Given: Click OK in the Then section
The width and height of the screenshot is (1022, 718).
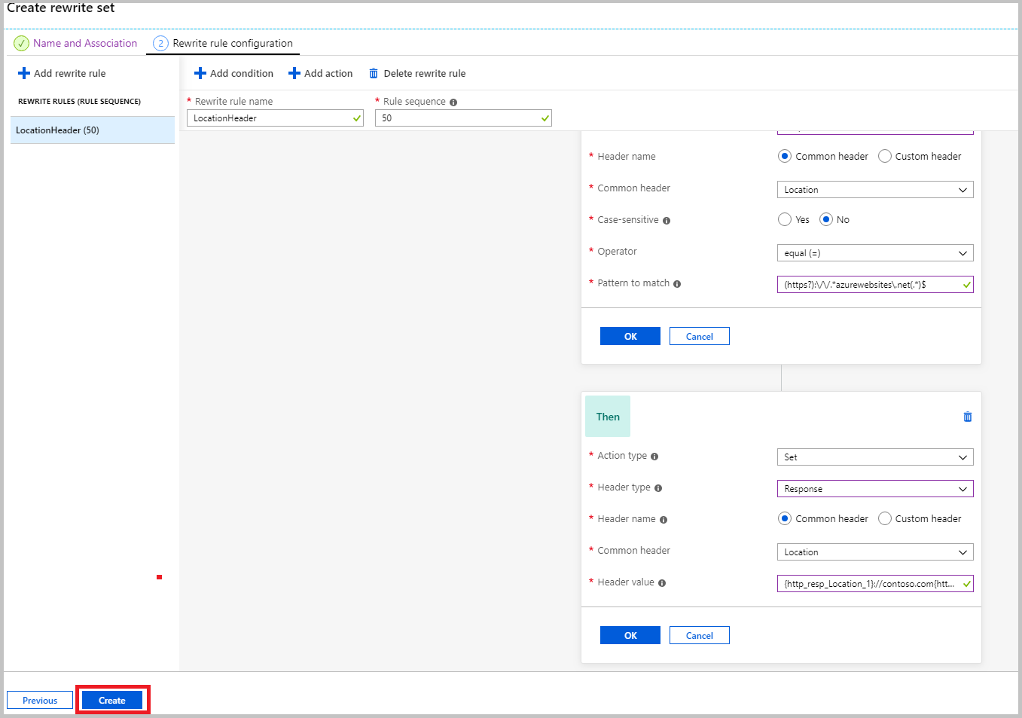Looking at the screenshot, I should click(x=630, y=634).
